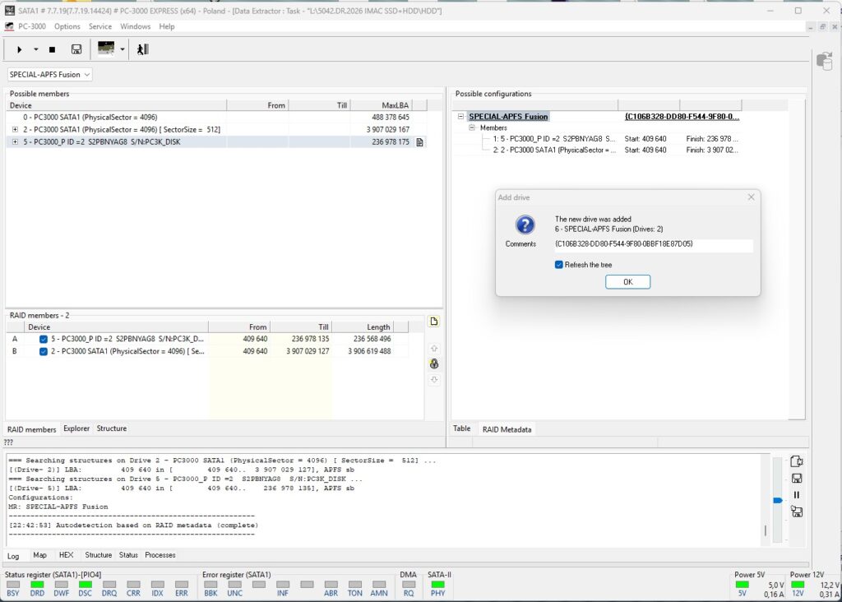Toggle the 'Refresh the tree' checkbox

click(x=558, y=265)
